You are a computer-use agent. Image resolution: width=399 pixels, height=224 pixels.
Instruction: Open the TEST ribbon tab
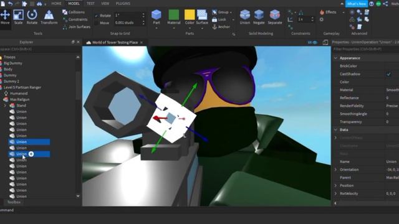[x=90, y=4]
